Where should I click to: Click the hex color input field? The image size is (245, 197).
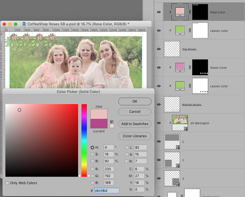pyautogui.click(x=107, y=190)
